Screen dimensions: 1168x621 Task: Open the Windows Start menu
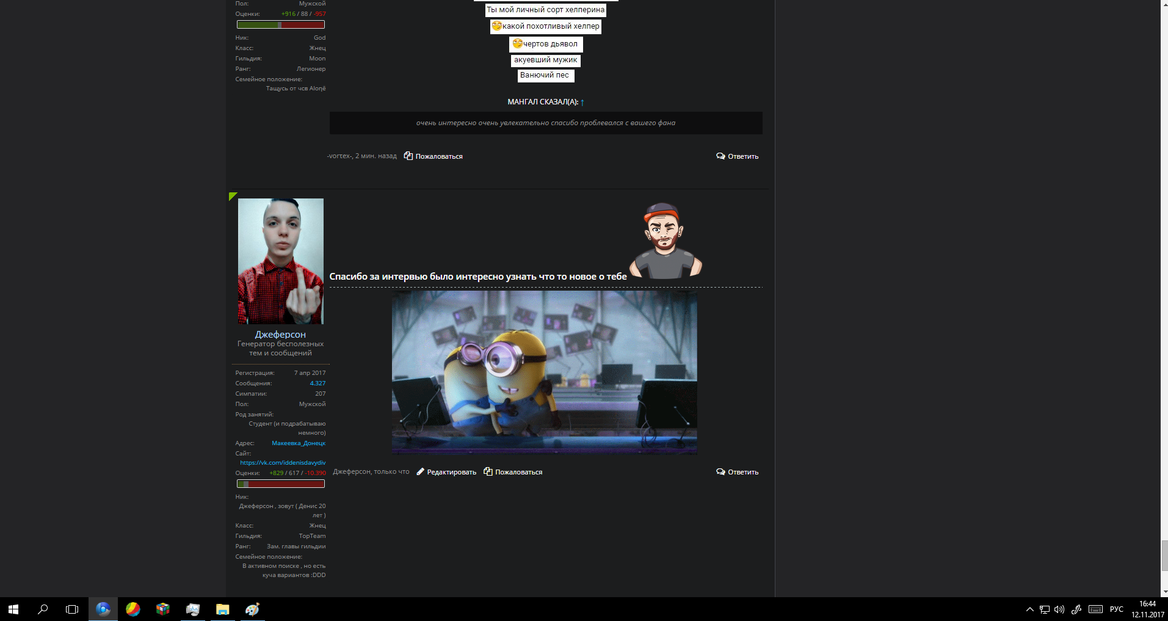[13, 609]
